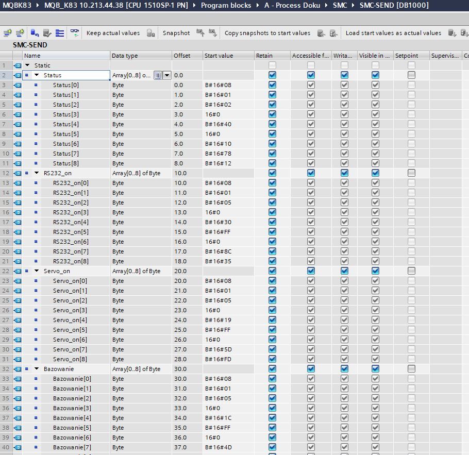Click Keep actual values button
Image resolution: width=469 pixels, height=455 pixels.
coord(113,33)
